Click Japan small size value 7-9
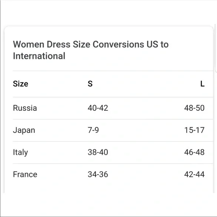This screenshot has width=217, height=217. [93, 130]
